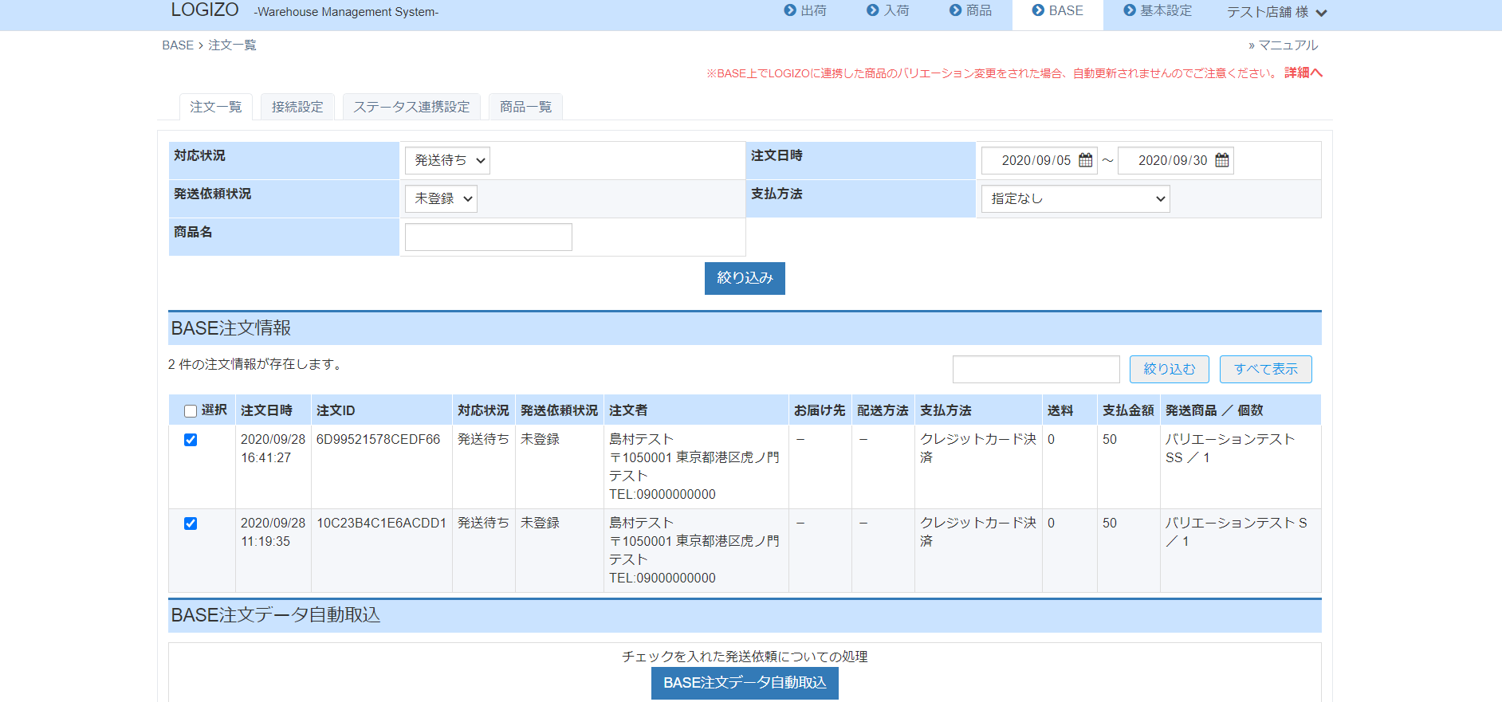This screenshot has height=702, width=1502.
Task: Open the 基本設定 menu in top navigation
Action: (x=1158, y=10)
